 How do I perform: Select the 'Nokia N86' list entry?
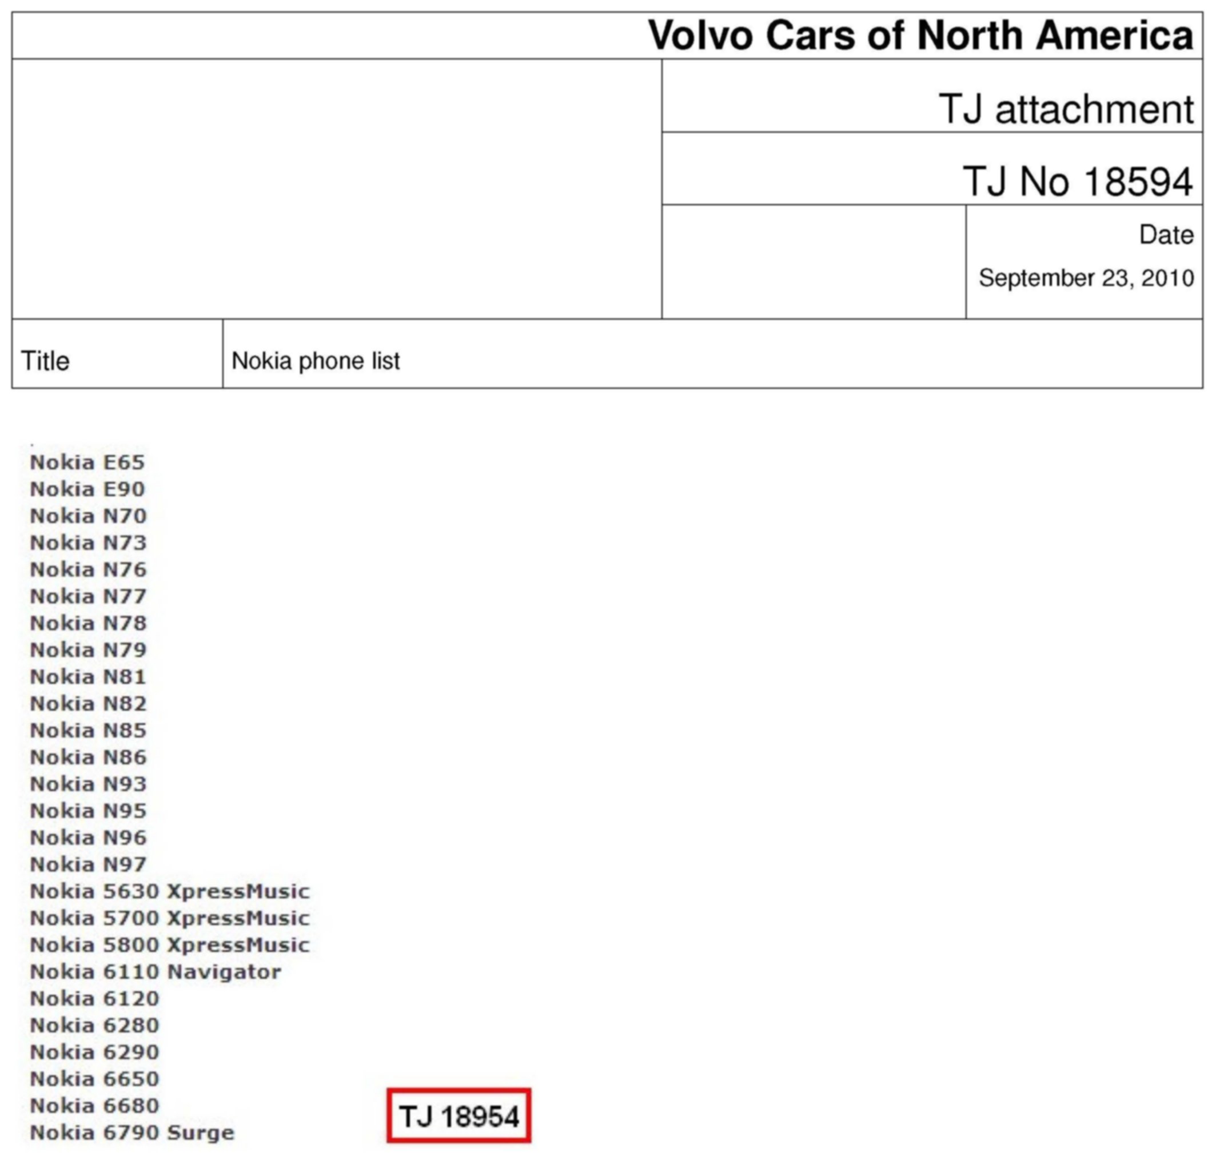(x=88, y=757)
